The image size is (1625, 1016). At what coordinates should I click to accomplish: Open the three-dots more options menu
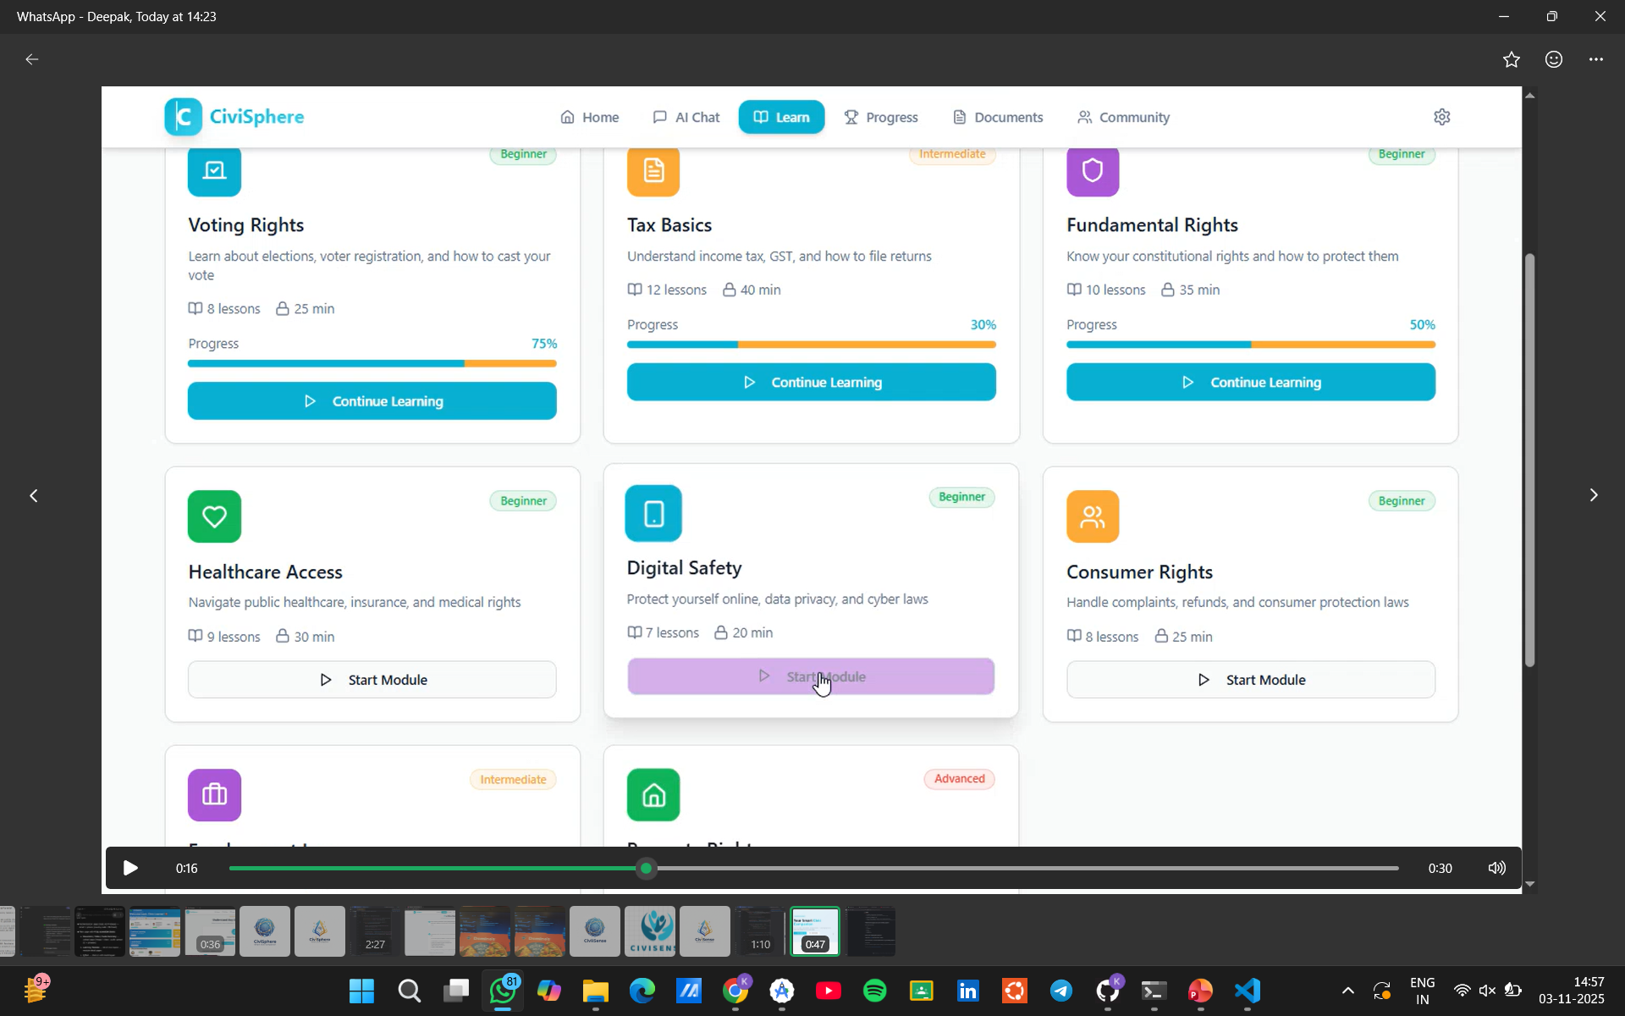click(x=1596, y=59)
